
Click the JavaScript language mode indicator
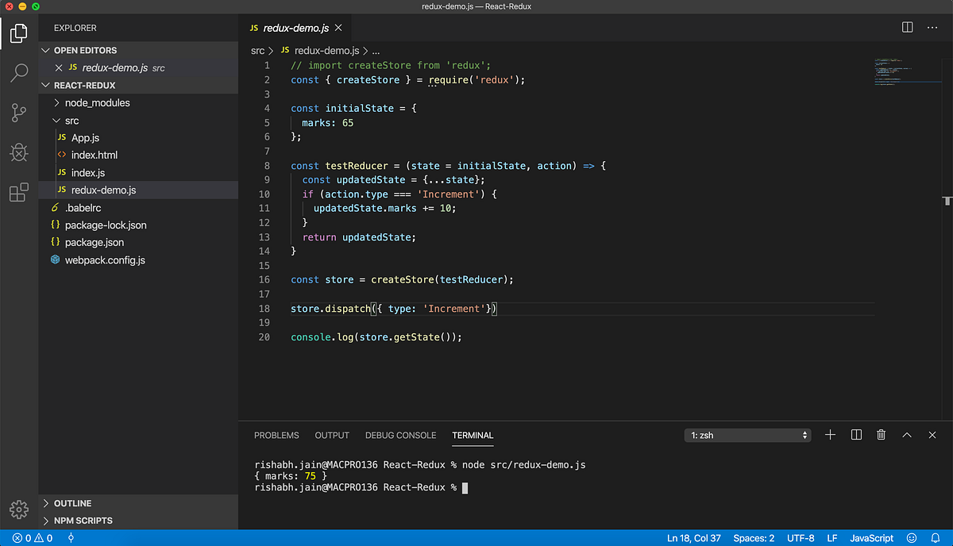click(x=870, y=537)
